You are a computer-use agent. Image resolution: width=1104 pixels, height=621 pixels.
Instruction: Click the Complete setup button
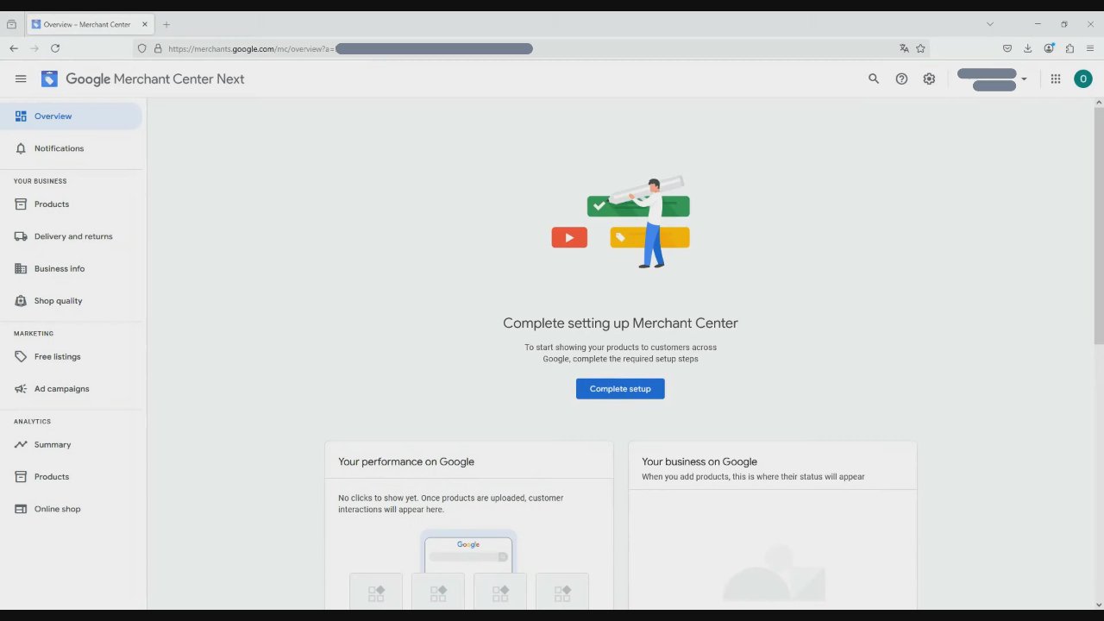pos(620,389)
